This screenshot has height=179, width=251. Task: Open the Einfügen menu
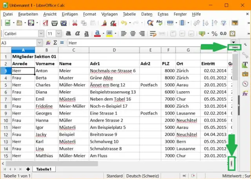click(x=71, y=14)
